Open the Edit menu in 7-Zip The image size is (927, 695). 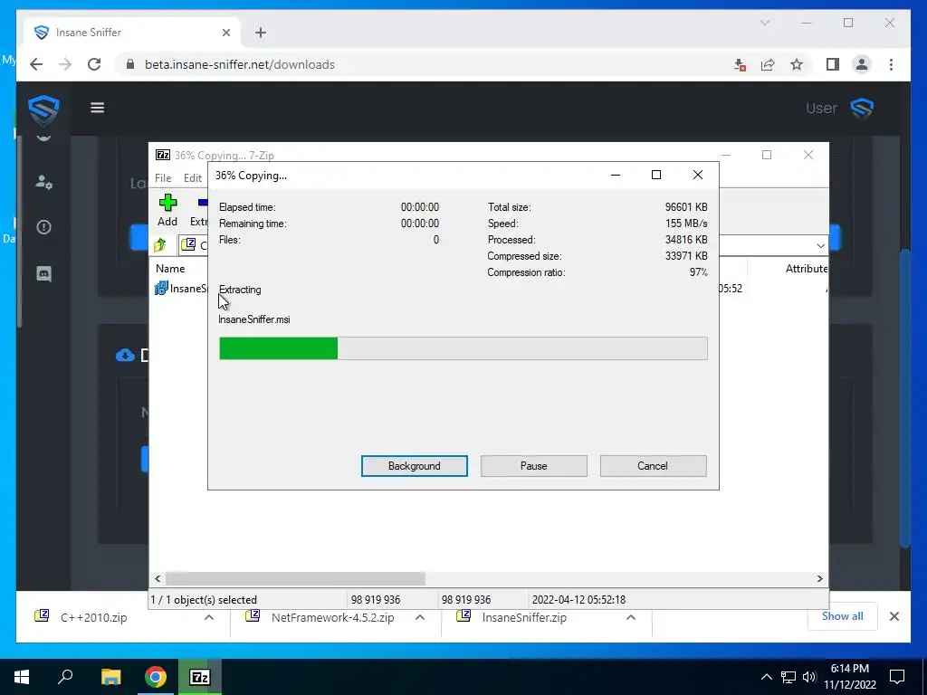(x=193, y=178)
